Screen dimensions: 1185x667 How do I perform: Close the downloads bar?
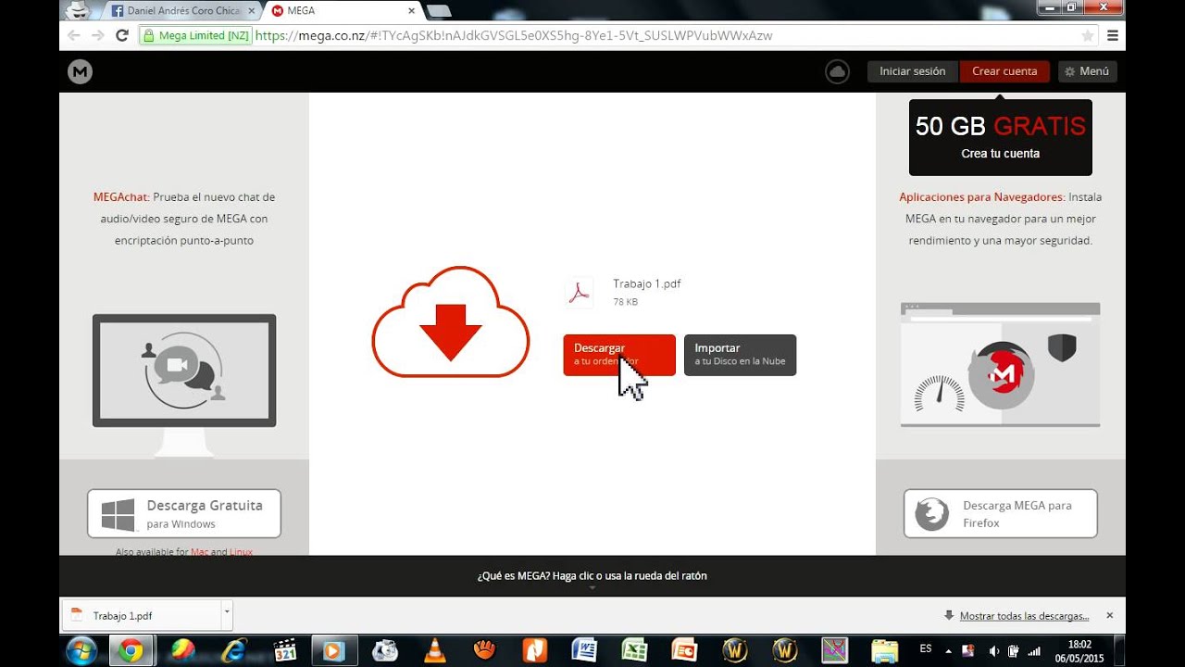[1110, 615]
